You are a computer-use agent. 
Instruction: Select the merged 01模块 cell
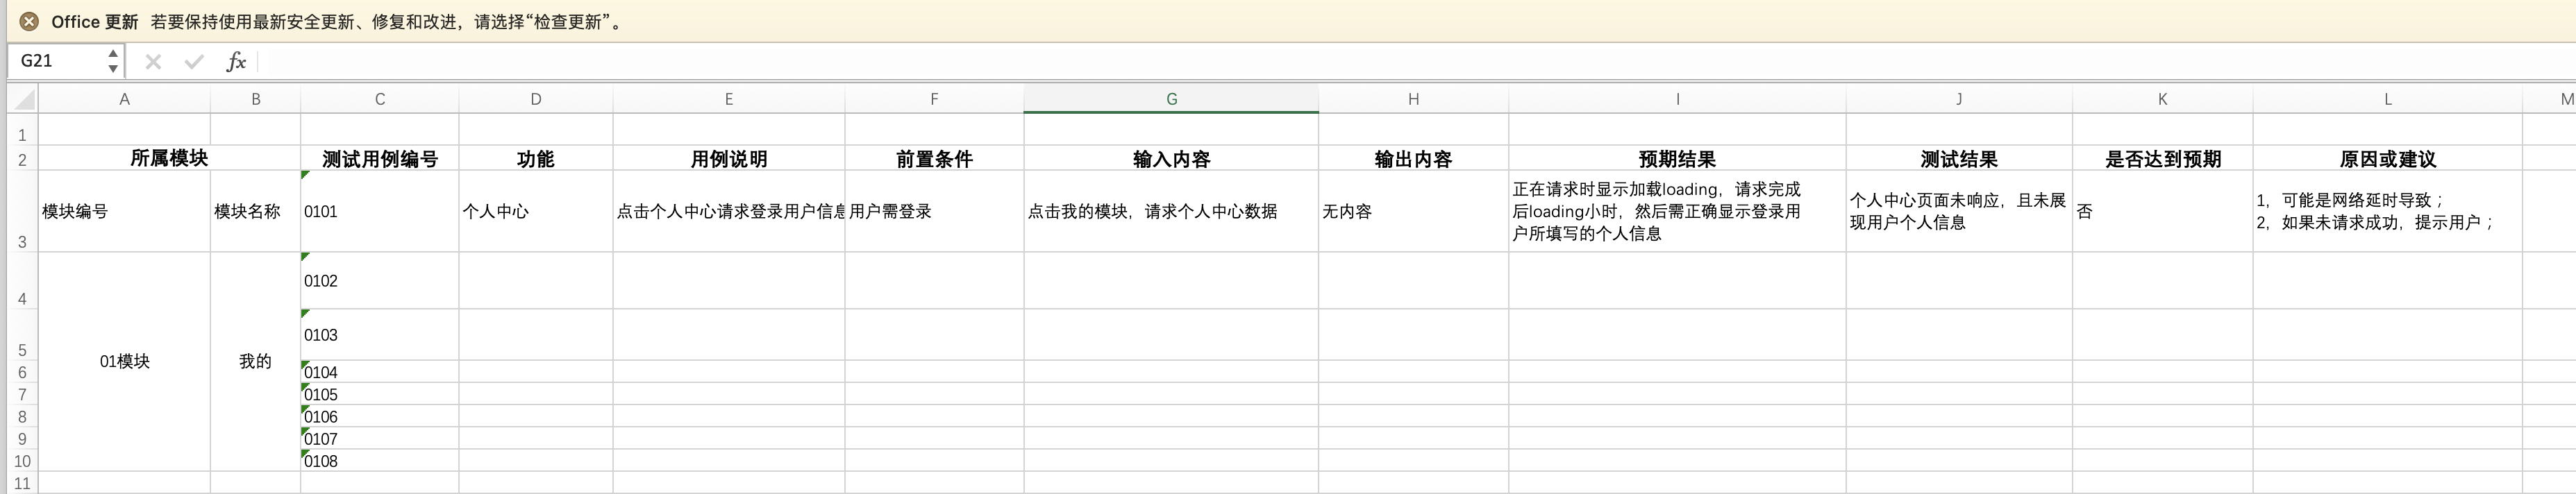click(124, 361)
